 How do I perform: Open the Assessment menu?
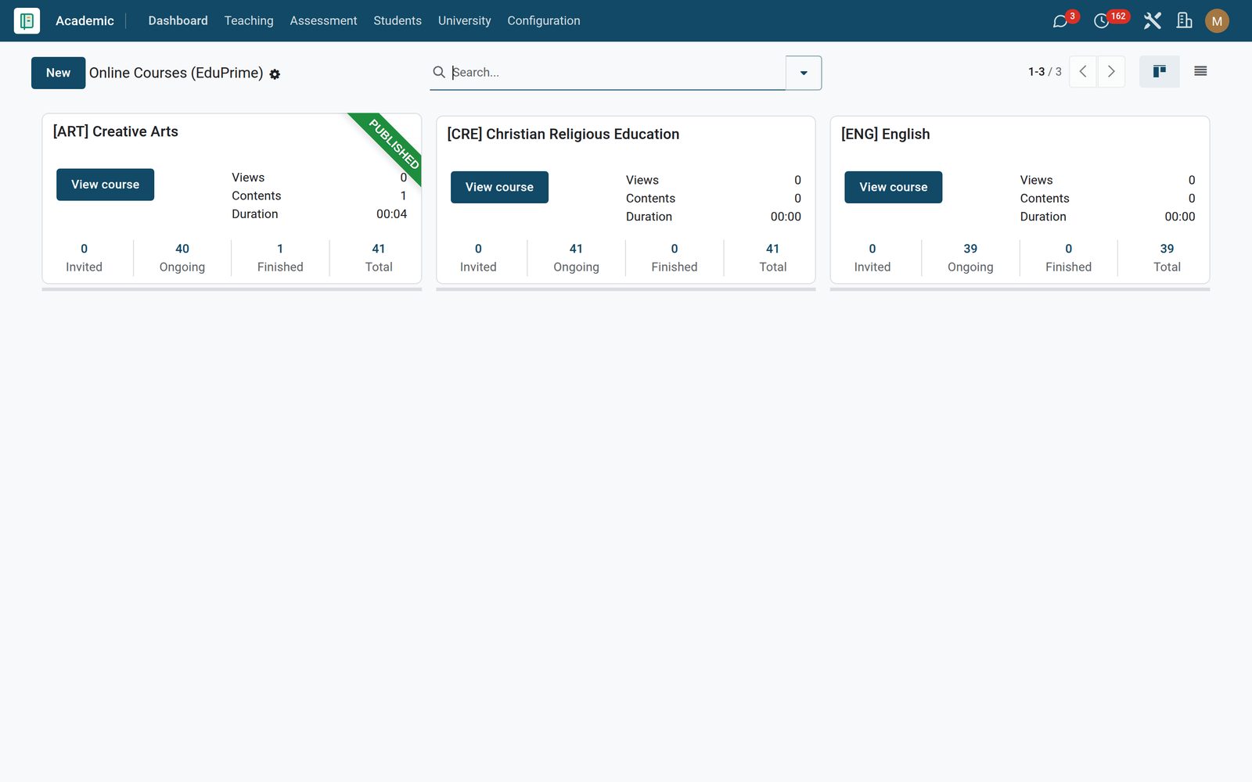(323, 21)
